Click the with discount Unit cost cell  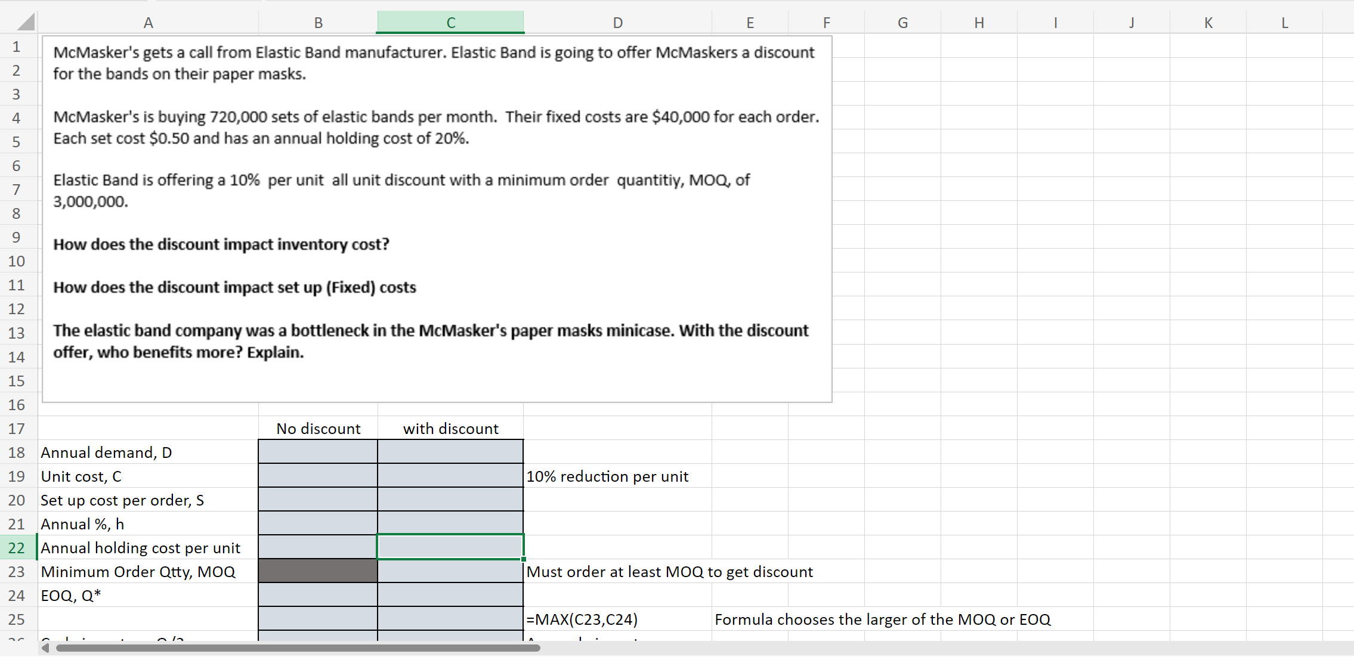[450, 476]
